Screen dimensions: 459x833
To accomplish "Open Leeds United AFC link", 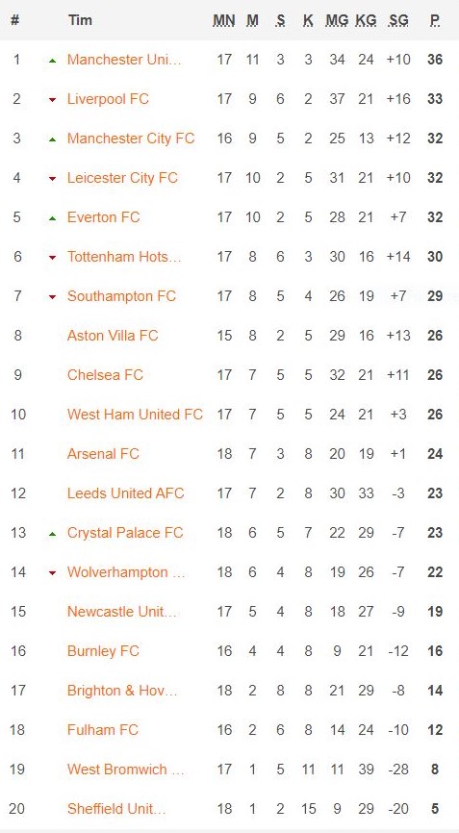I will pyautogui.click(x=125, y=493).
